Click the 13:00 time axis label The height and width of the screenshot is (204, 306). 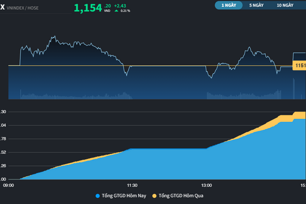pos(206,185)
